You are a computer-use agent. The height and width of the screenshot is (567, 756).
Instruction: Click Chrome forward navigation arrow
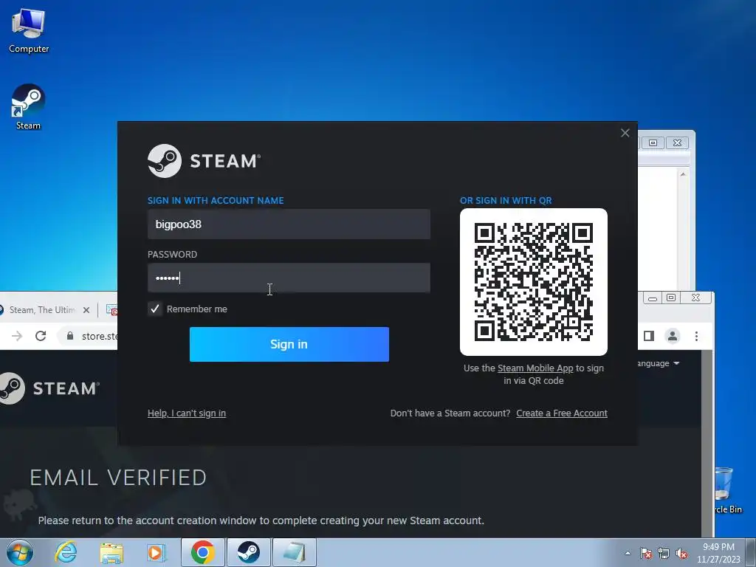coord(17,336)
